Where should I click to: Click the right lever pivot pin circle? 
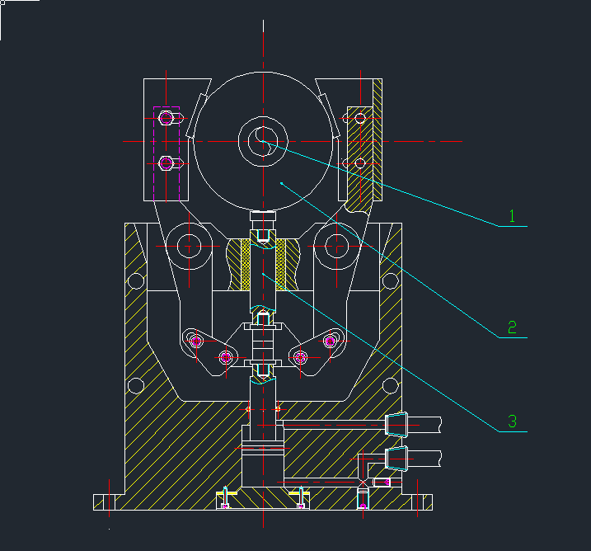[x=336, y=245]
